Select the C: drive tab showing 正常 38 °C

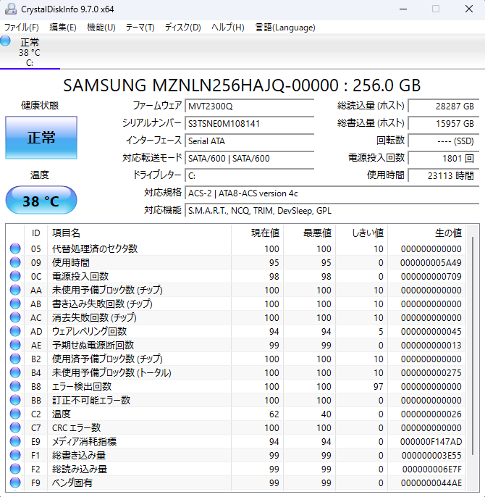(30, 52)
